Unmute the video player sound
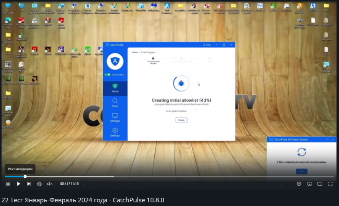The width and height of the screenshot is (339, 206). click(50, 184)
